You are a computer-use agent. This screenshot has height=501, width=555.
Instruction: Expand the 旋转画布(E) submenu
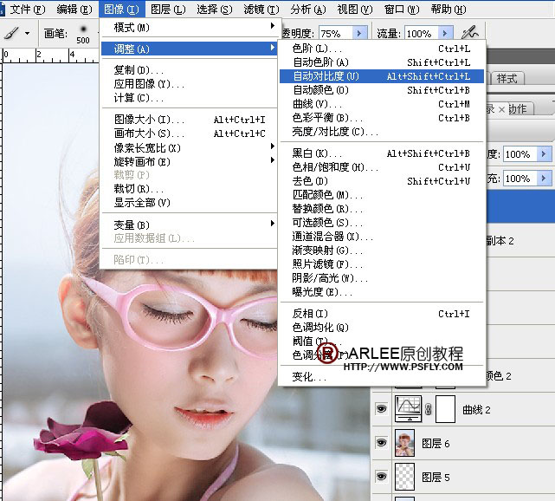[x=189, y=161]
